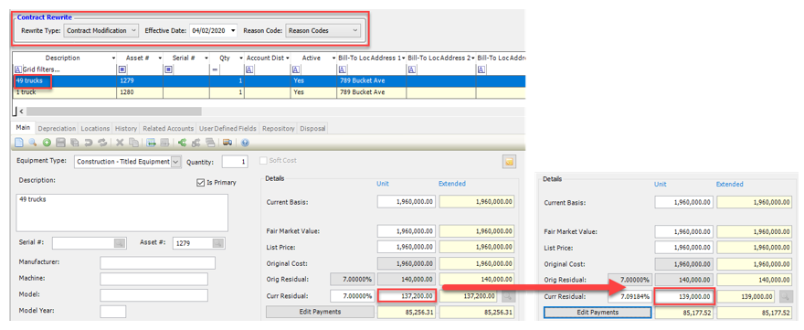Switch to the Main tab
Screen dimensions: 804x330
24,128
